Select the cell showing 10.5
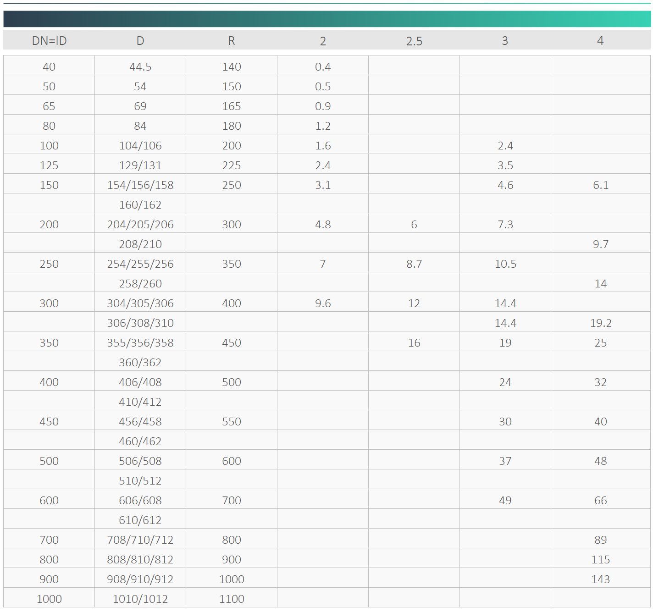 click(505, 264)
